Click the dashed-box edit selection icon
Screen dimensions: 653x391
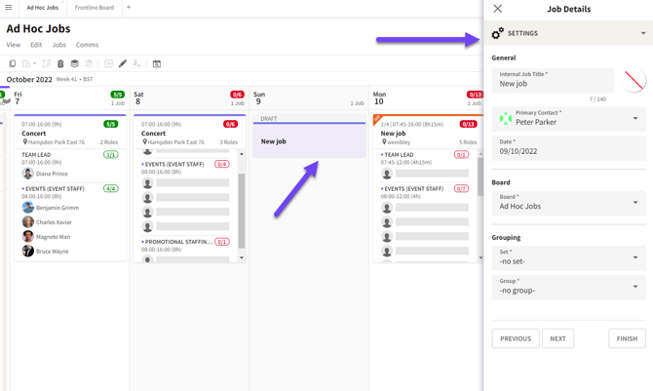(46, 63)
